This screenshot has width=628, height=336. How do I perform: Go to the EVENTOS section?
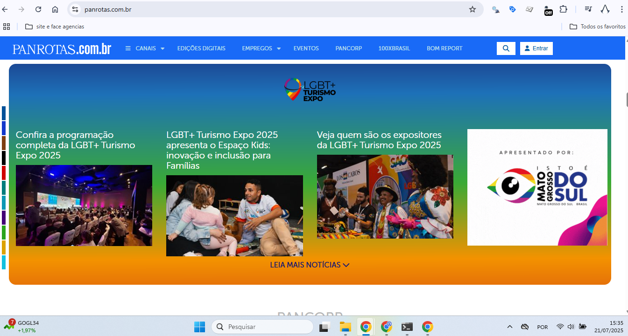pos(306,48)
